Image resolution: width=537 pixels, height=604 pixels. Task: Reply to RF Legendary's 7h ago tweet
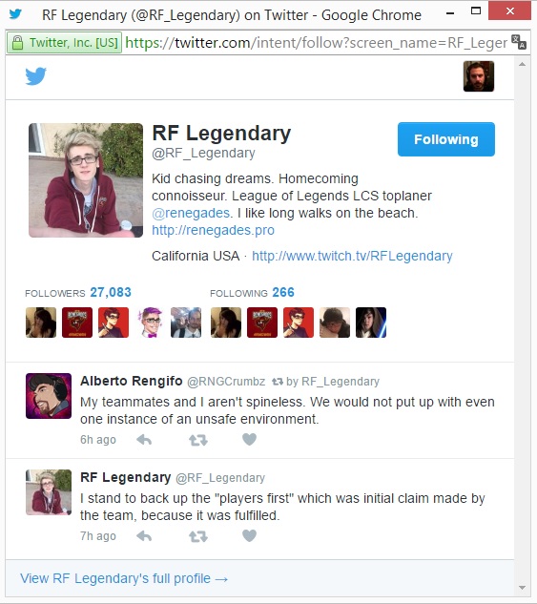coord(144,536)
